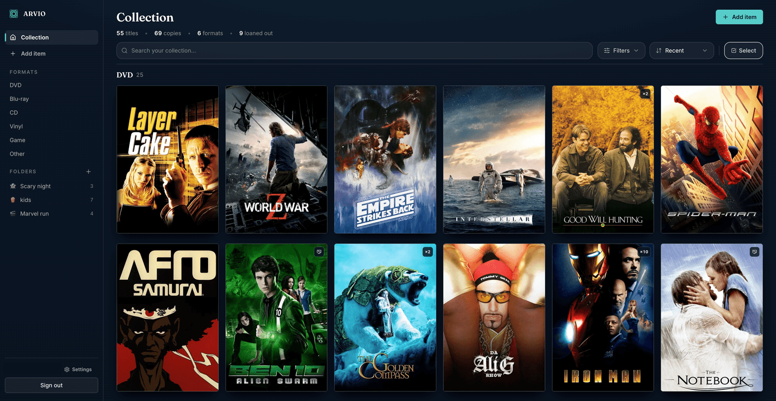The image size is (776, 401).
Task: Click the '6 formats' stat text
Action: point(210,33)
